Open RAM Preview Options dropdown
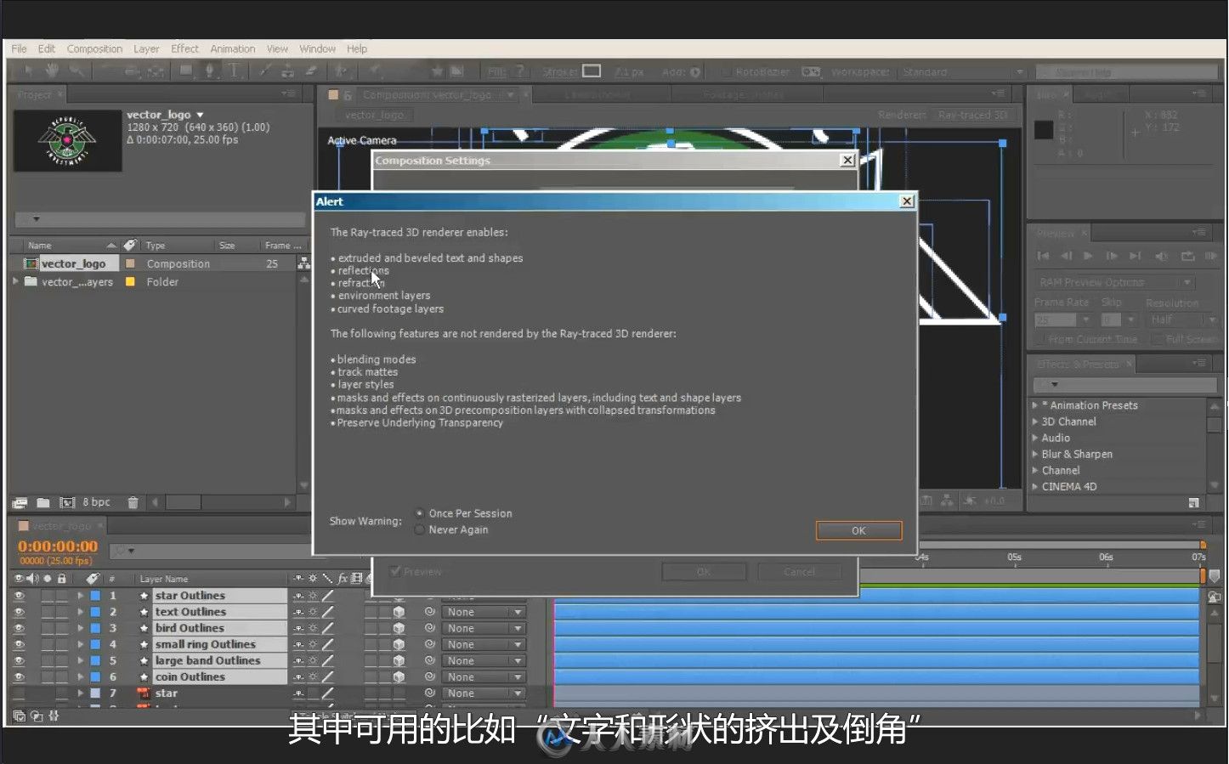Viewport: 1229px width, 764px height. click(x=1115, y=282)
